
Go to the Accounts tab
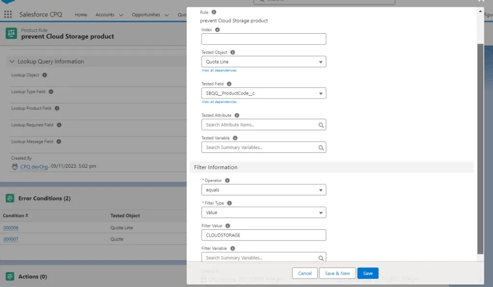104,14
